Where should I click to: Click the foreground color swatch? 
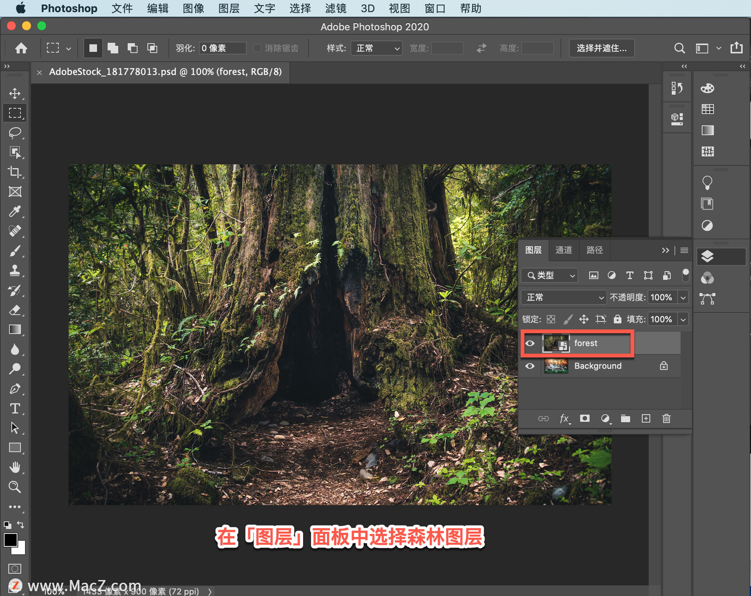(10, 540)
